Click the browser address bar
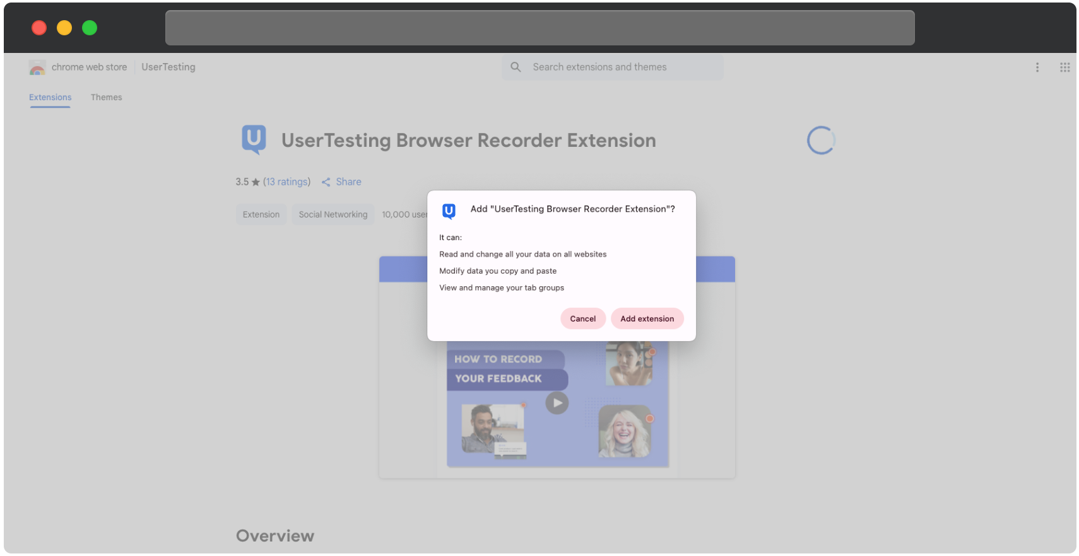The image size is (1079, 556). (539, 28)
